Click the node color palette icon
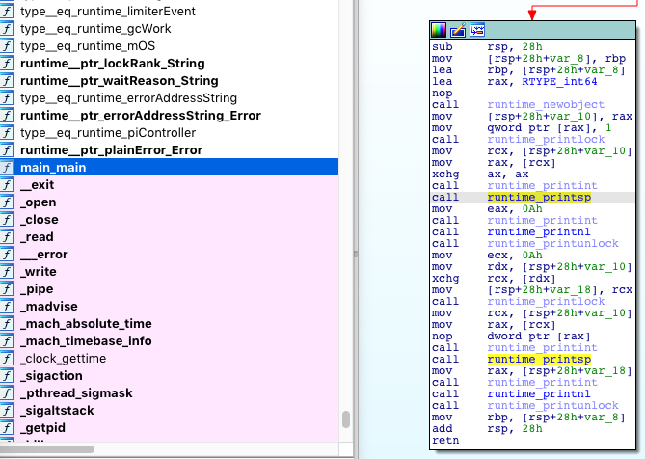Viewport: 645px width, 459px height. [439, 30]
